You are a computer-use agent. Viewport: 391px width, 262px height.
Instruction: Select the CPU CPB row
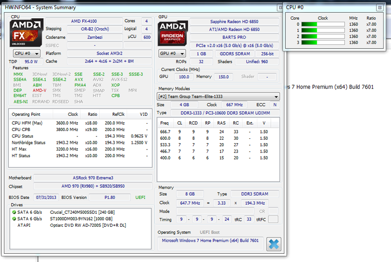coord(80,130)
